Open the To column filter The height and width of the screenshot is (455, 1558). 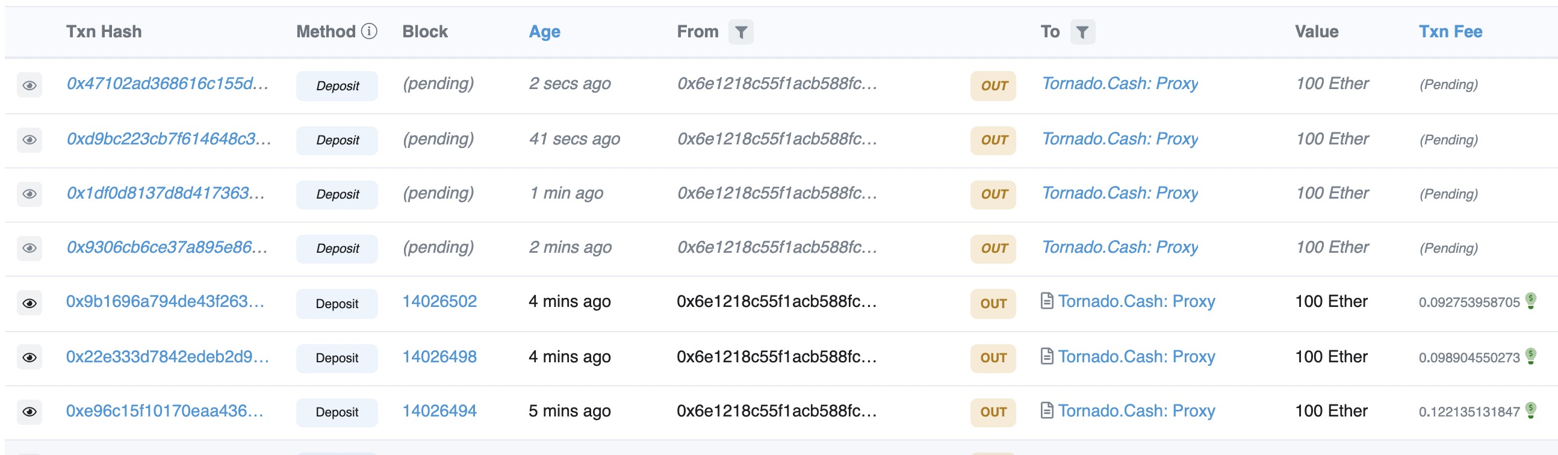click(1082, 32)
